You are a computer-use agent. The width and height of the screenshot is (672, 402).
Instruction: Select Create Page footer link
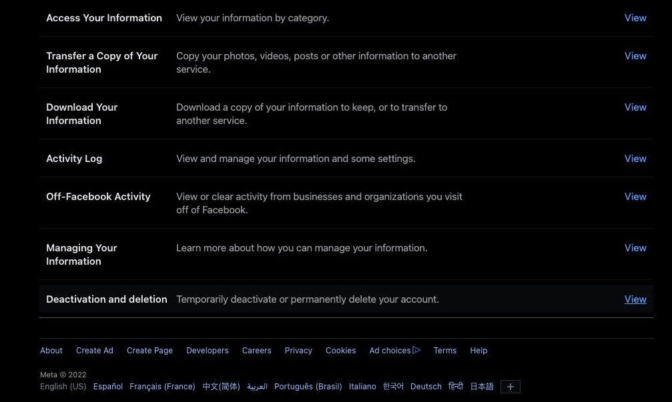pyautogui.click(x=149, y=351)
